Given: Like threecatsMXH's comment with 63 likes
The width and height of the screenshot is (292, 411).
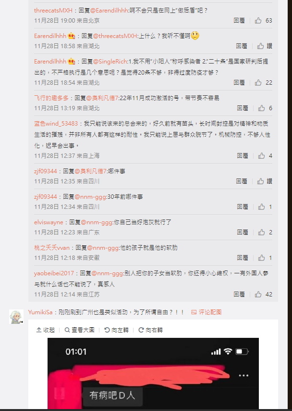Looking at the screenshot, I should pyautogui.click(x=258, y=20).
